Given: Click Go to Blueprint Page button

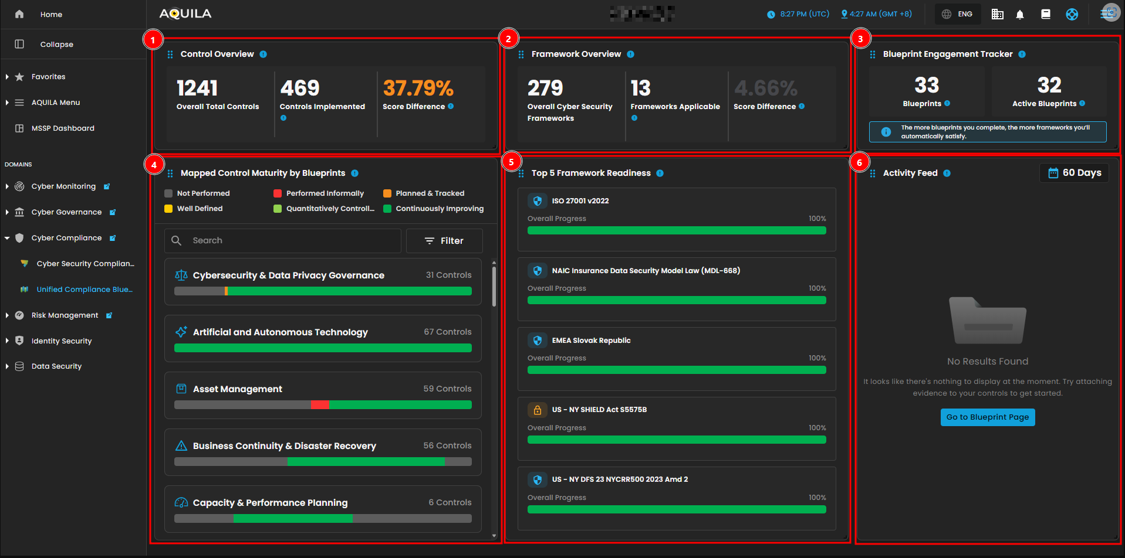Looking at the screenshot, I should click(987, 417).
